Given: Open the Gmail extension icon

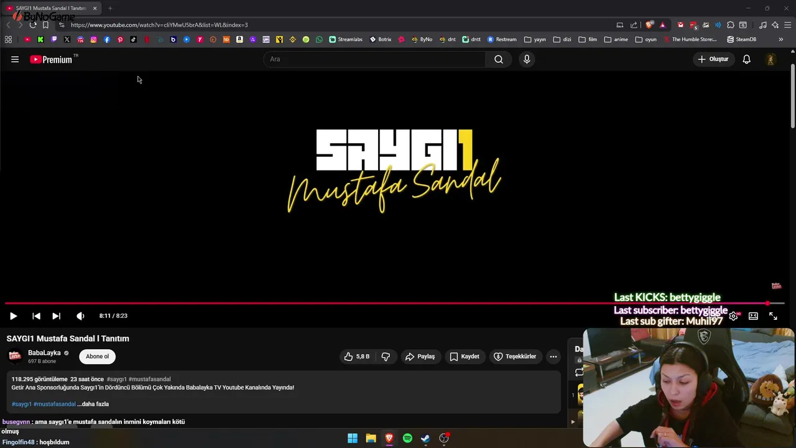Looking at the screenshot, I should coord(680,25).
